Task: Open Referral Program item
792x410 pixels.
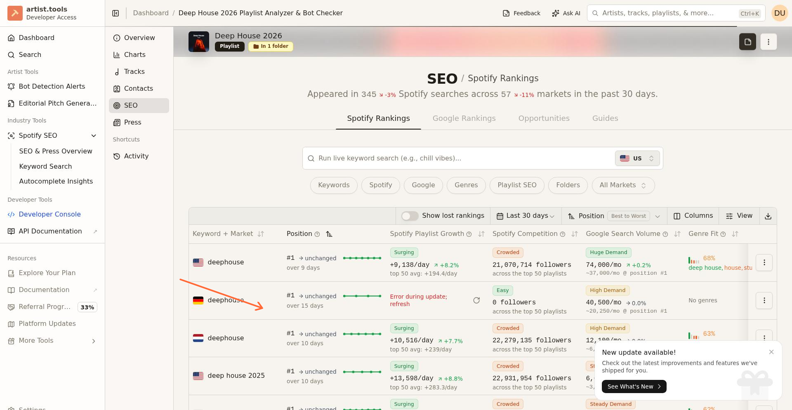Action: click(52, 306)
